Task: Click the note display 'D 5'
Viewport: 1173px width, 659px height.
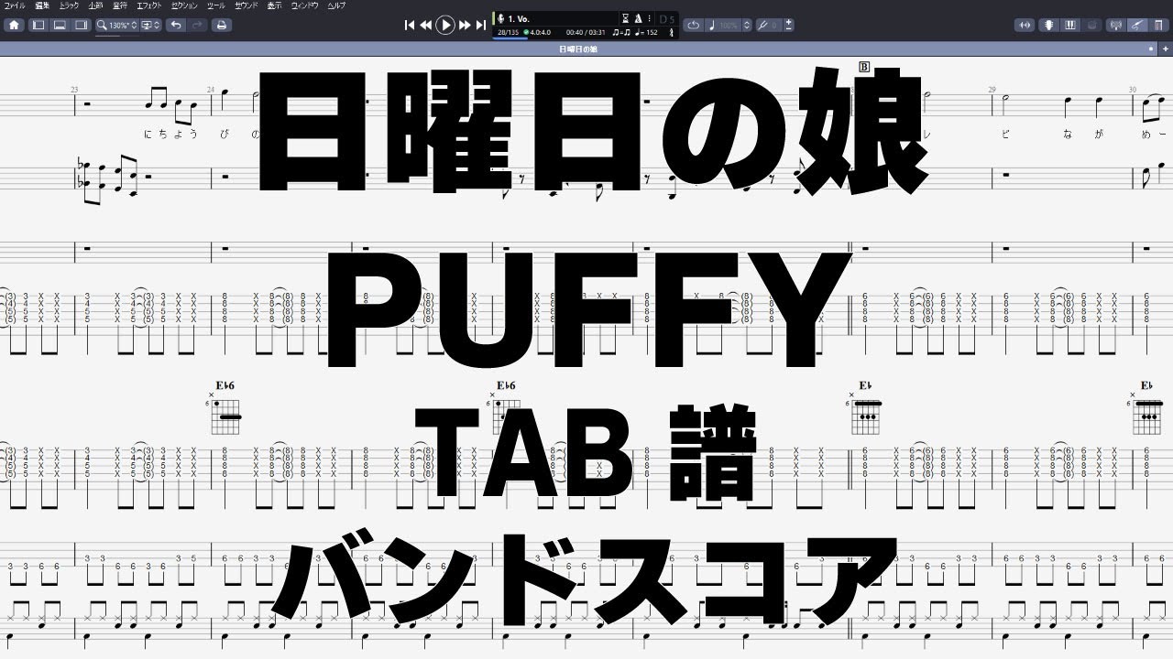Action: [x=667, y=18]
